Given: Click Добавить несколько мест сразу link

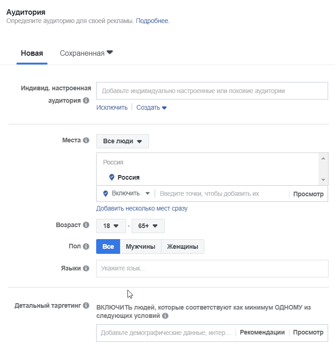Looking at the screenshot, I should coord(142,208).
